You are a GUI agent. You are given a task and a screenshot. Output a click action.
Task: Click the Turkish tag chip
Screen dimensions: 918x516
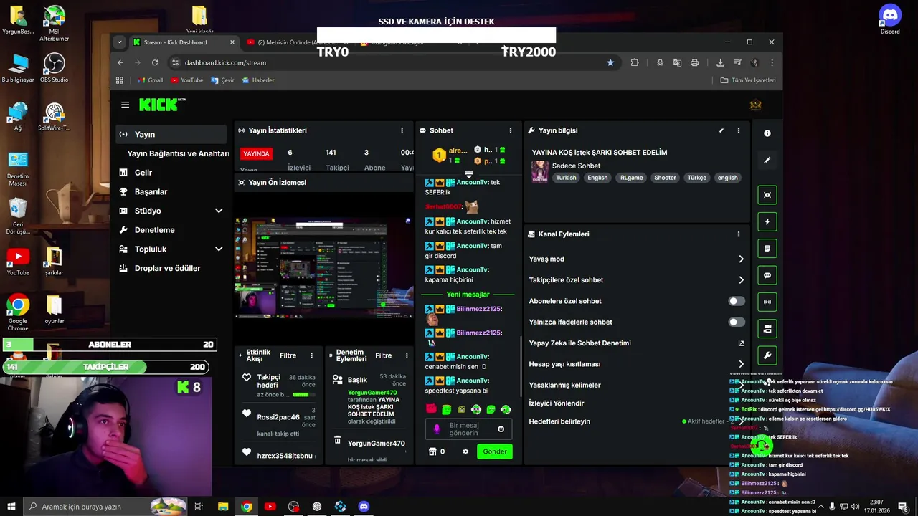(566, 178)
